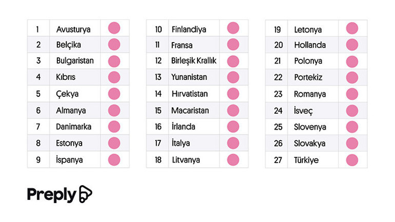
Task: Click the pink circle in the İsveç row
Action: pos(352,110)
